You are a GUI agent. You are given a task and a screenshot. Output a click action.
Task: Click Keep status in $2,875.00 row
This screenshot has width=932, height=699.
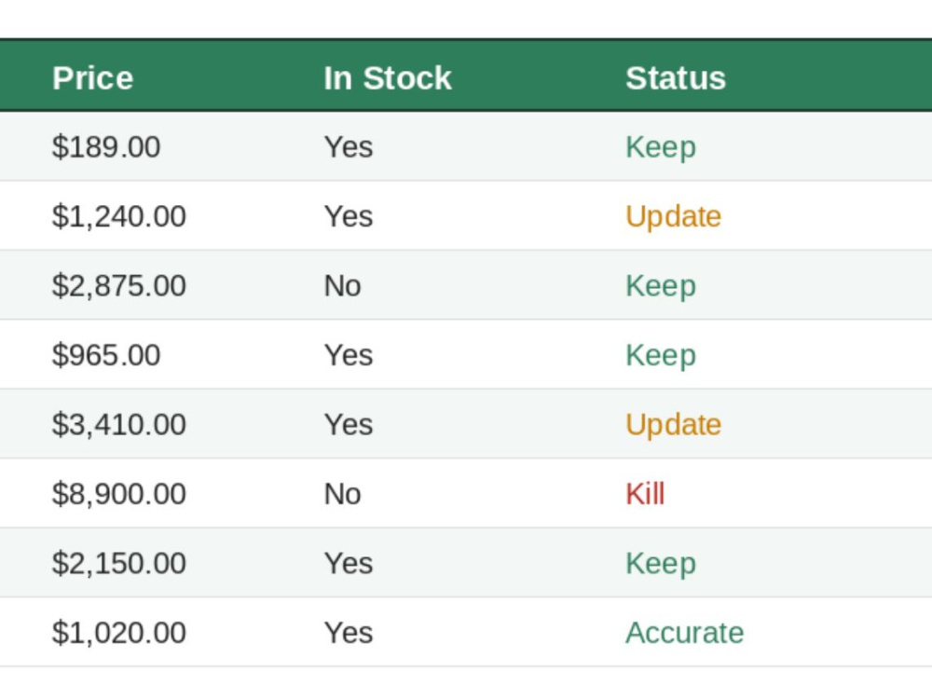click(x=661, y=286)
